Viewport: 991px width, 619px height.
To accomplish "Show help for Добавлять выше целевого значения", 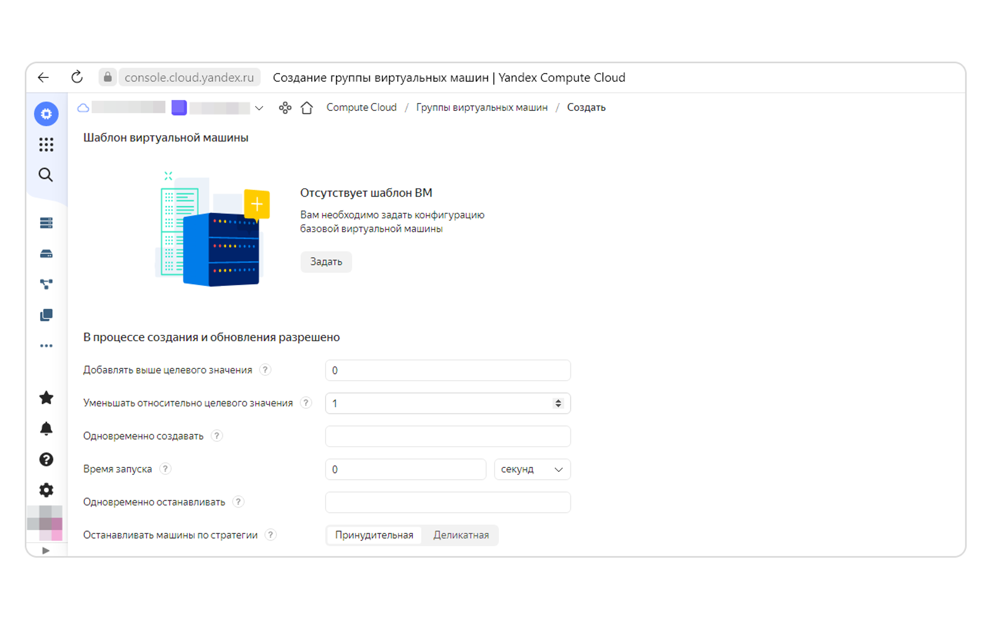I will pyautogui.click(x=265, y=370).
